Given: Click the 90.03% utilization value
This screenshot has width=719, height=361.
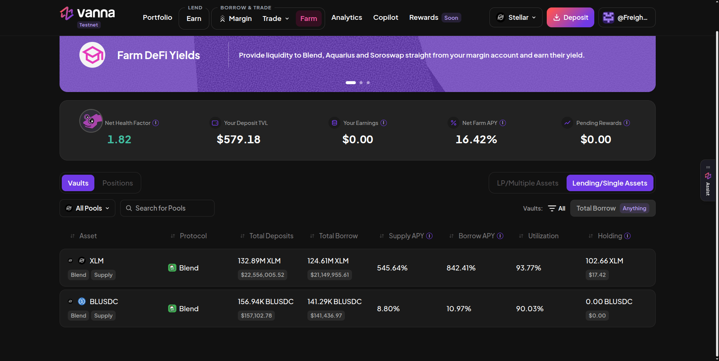Looking at the screenshot, I should (530, 309).
